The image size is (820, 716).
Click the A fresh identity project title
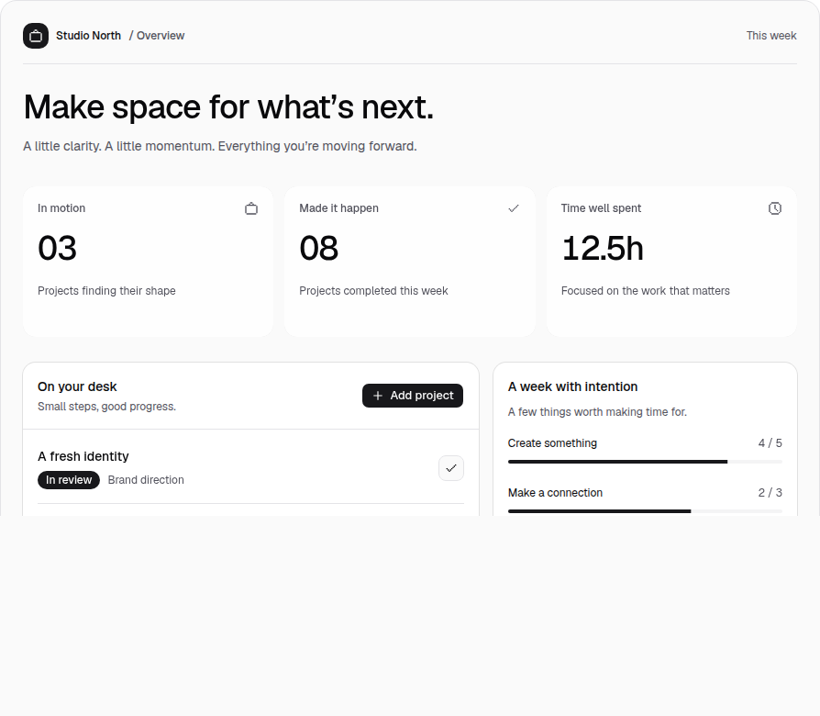pyautogui.click(x=83, y=456)
